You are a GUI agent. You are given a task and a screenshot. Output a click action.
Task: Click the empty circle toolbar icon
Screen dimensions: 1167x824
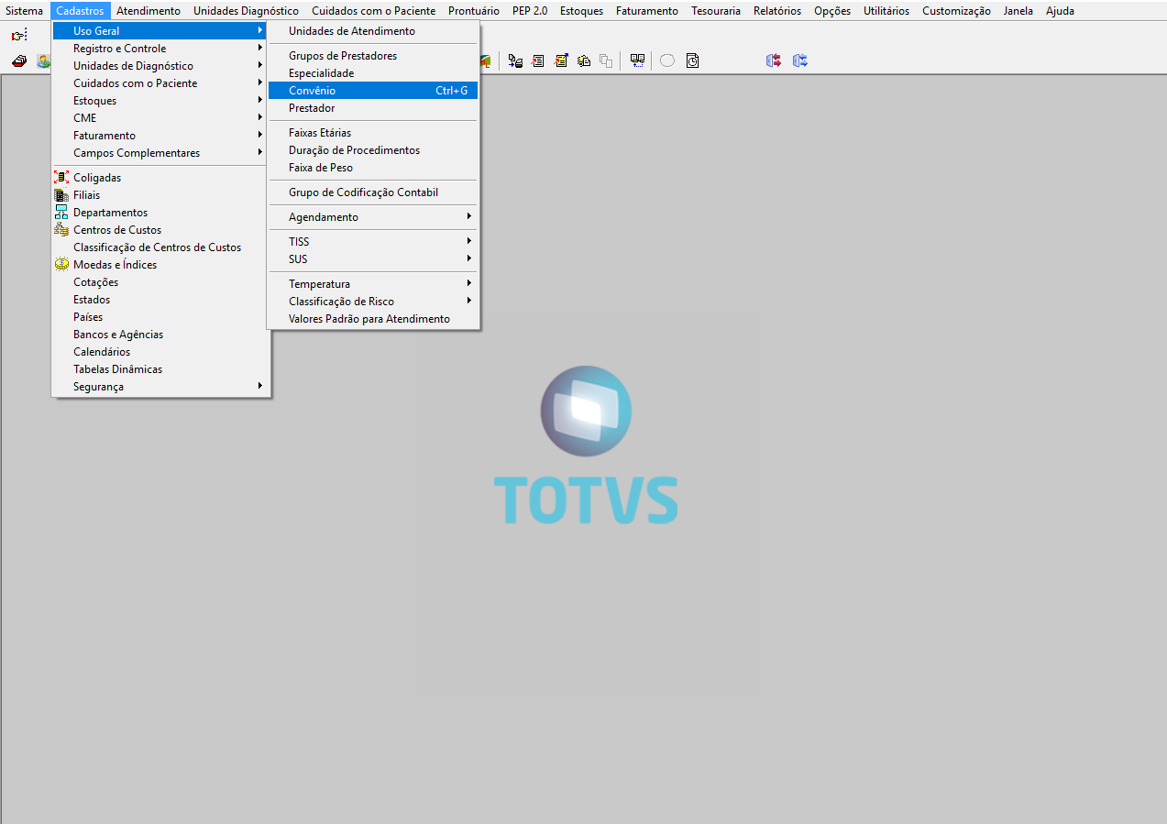coord(667,60)
